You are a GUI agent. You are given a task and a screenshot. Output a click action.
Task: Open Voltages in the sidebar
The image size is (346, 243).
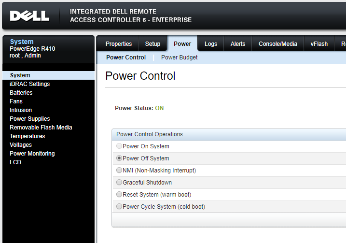point(21,145)
